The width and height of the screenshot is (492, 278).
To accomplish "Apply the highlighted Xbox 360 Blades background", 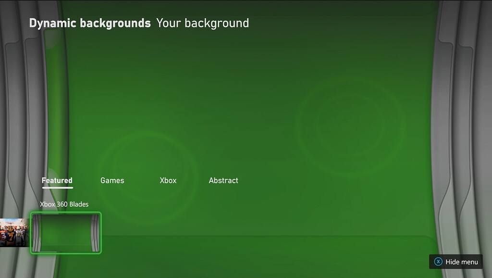I will [x=66, y=233].
